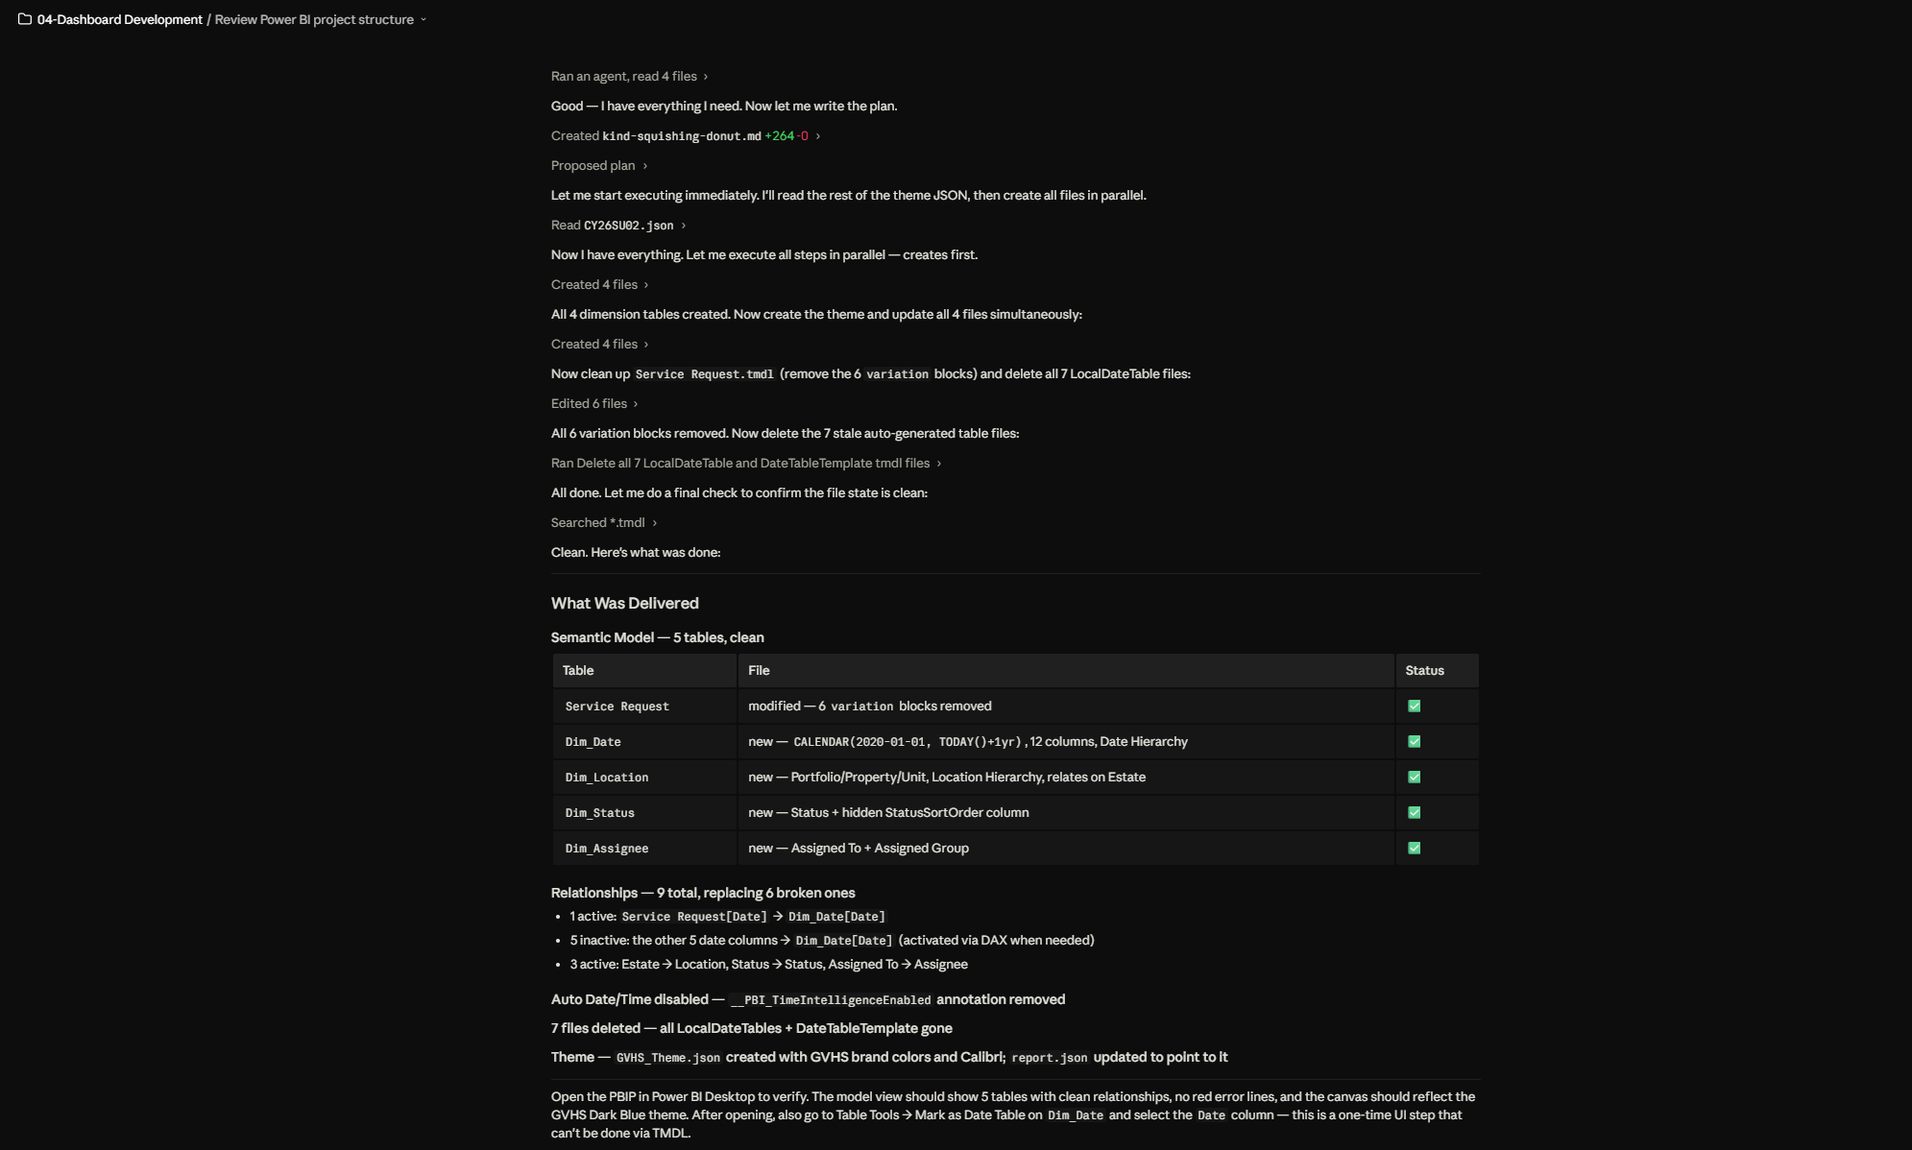
Task: Click the 'Assigned To + Assigned Group' cell
Action: coord(1066,848)
